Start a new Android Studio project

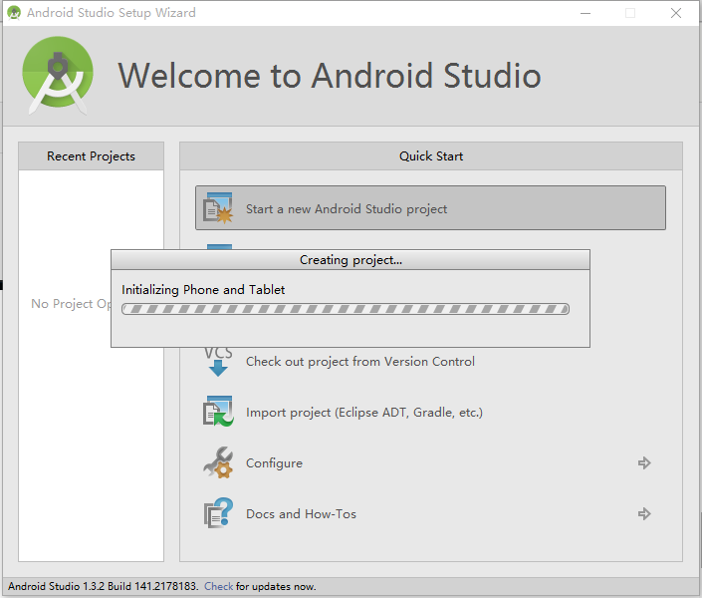[x=430, y=208]
